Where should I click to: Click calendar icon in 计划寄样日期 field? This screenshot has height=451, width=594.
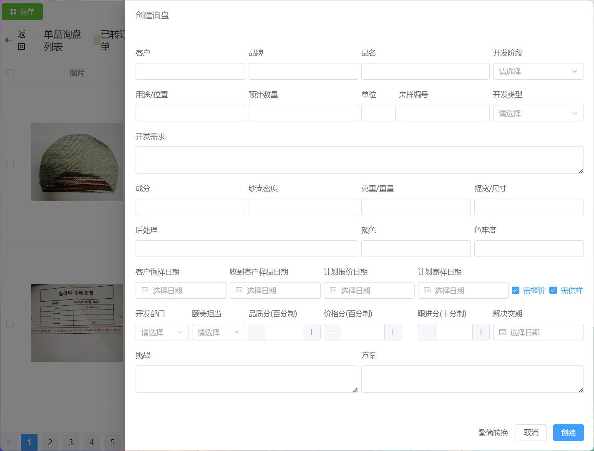pyautogui.click(x=427, y=290)
